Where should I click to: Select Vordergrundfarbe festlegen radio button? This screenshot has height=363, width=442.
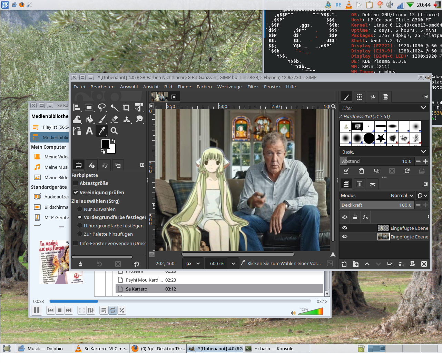pyautogui.click(x=80, y=217)
